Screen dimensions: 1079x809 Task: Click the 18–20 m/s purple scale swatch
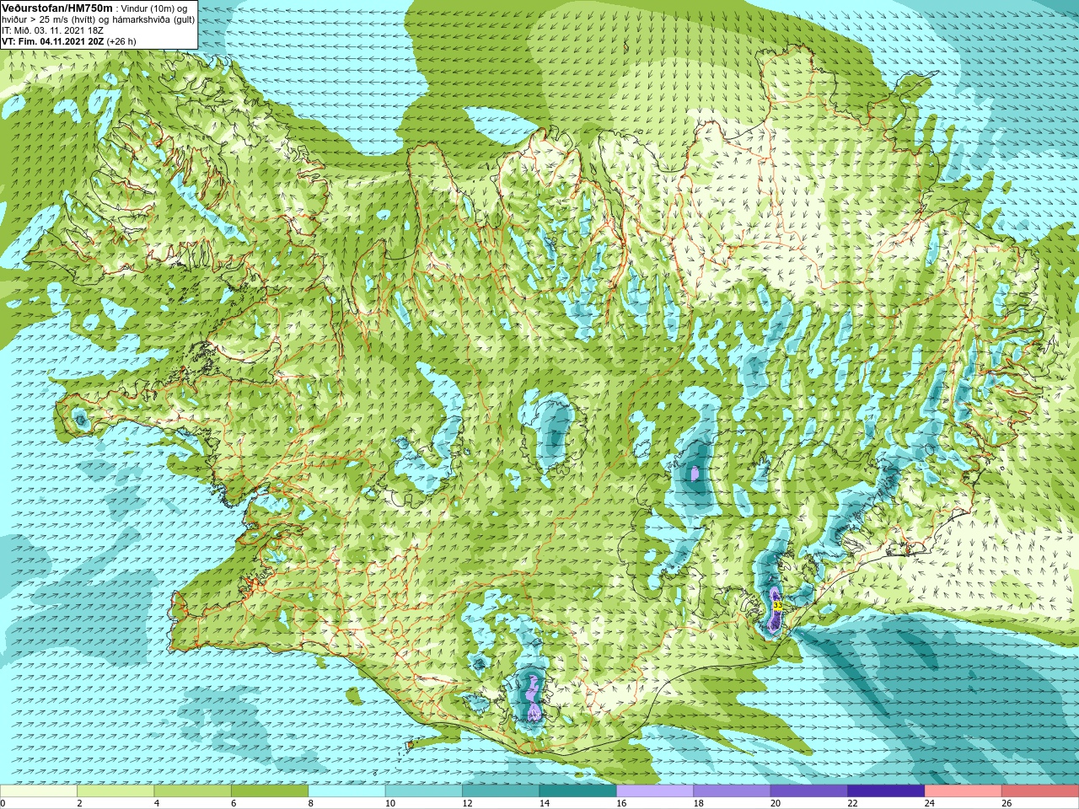pyautogui.click(x=732, y=791)
